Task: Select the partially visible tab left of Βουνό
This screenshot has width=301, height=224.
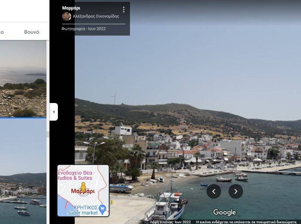Action: pyautogui.click(x=2, y=32)
